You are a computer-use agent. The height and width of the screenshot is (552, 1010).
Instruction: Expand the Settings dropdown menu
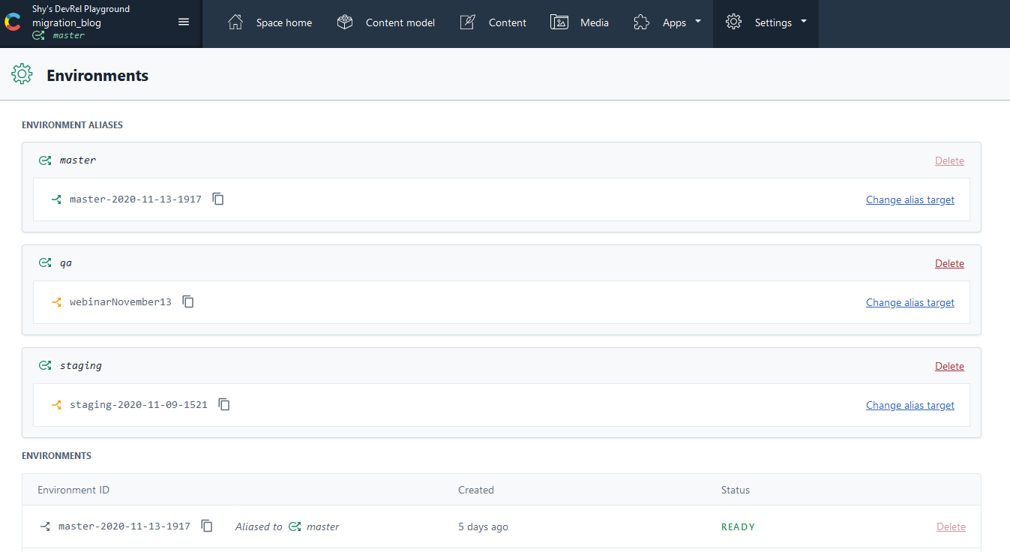(x=766, y=22)
